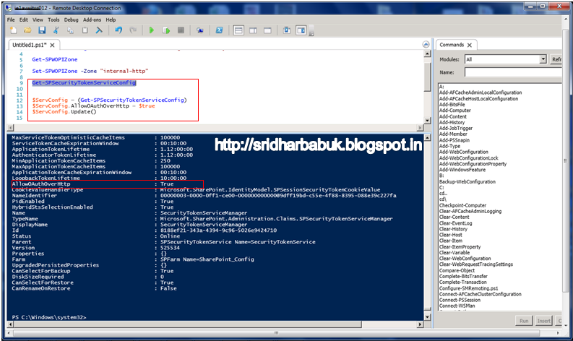The width and height of the screenshot is (573, 341).
Task: Open the Add-ons menu
Action: (x=92, y=20)
